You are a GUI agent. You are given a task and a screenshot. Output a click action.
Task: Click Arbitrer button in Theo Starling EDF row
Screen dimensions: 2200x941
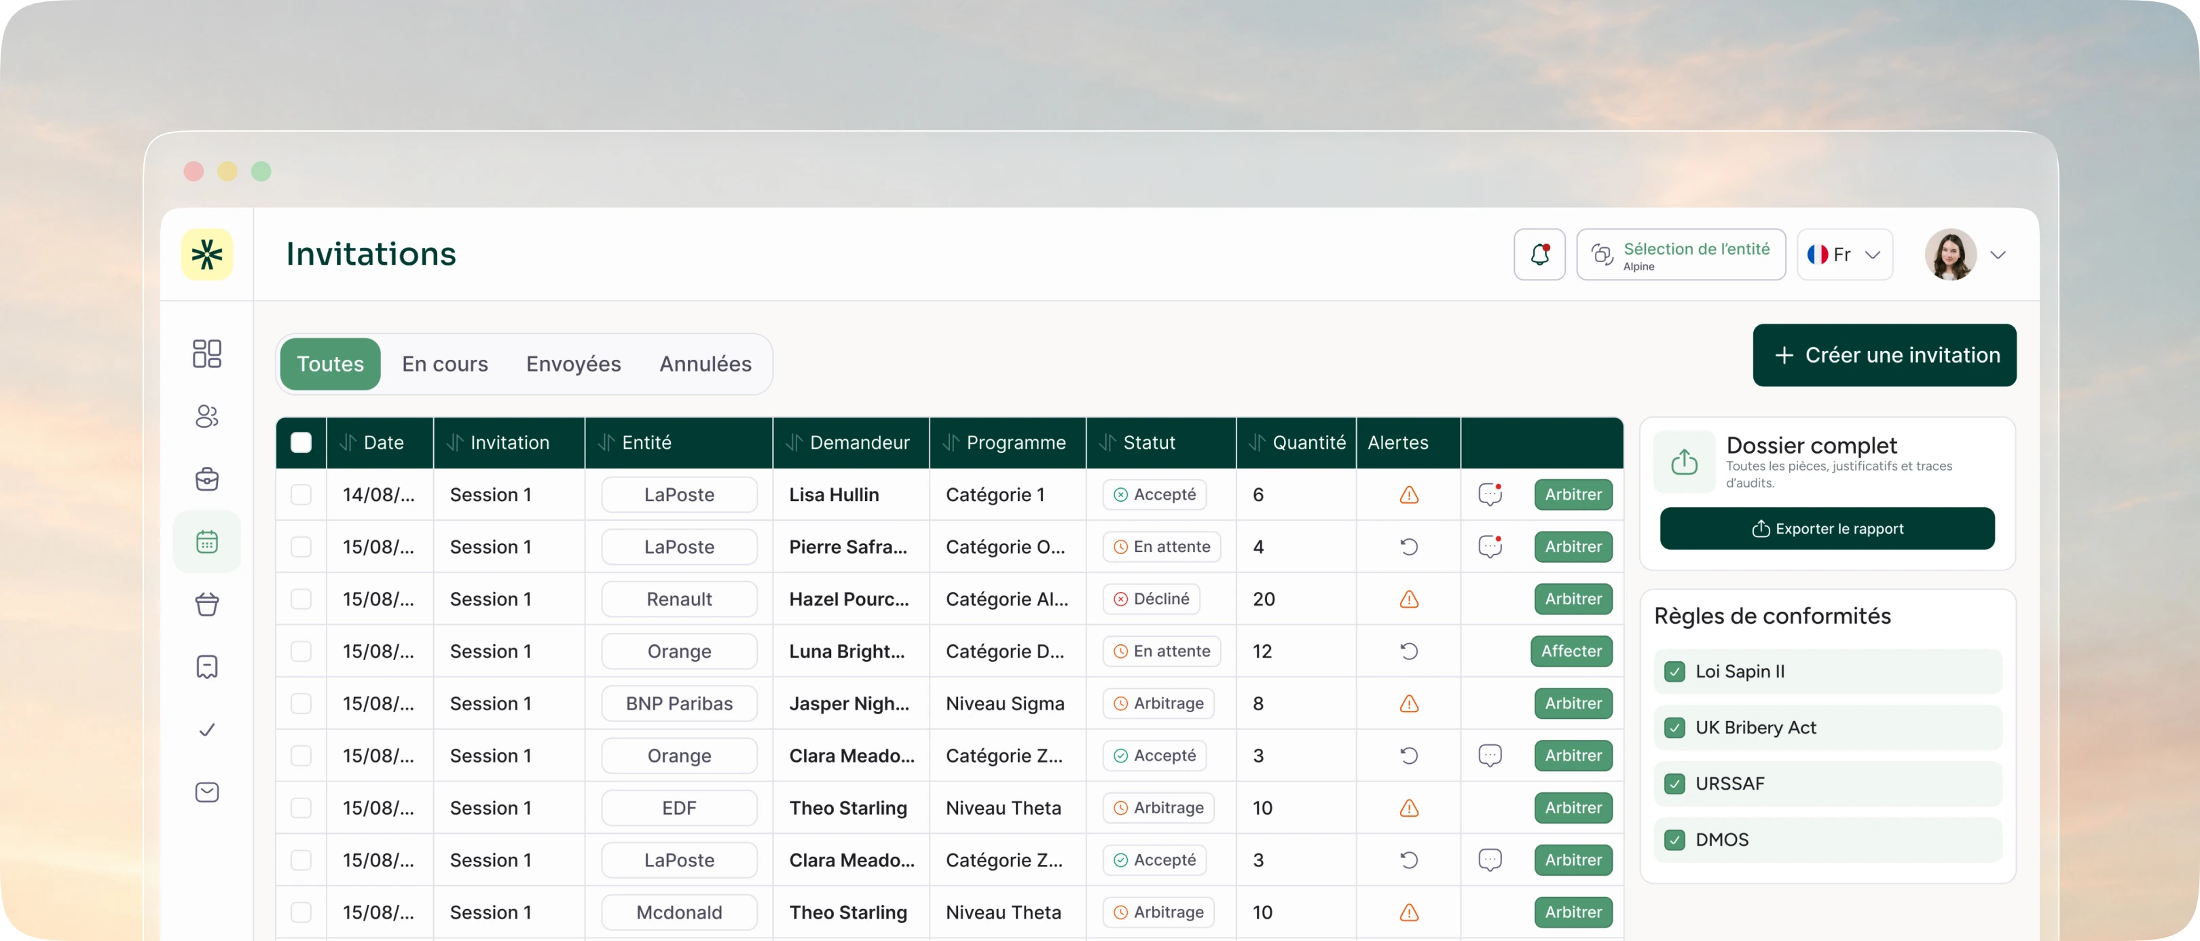click(x=1573, y=807)
